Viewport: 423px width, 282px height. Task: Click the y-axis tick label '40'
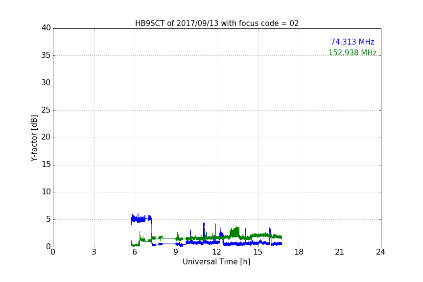[46, 28]
